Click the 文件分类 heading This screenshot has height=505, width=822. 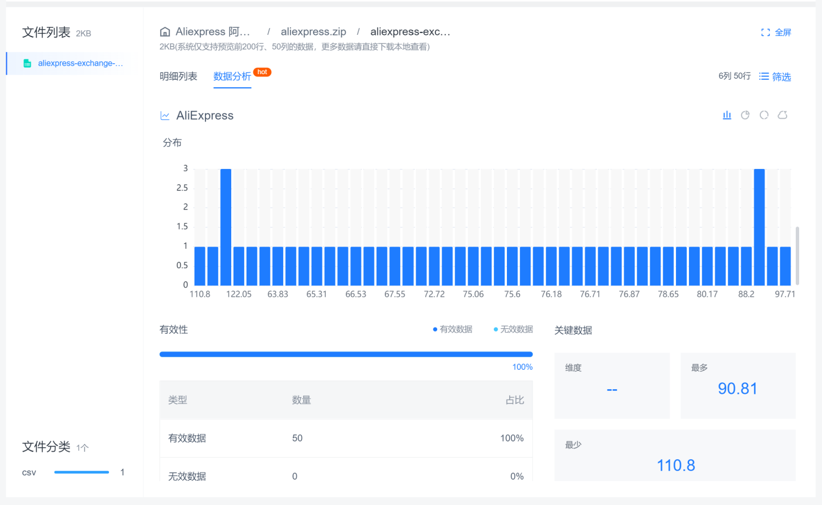tap(46, 447)
